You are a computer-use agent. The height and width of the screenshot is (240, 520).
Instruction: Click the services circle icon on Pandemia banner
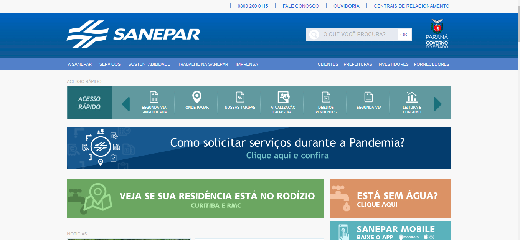101,147
